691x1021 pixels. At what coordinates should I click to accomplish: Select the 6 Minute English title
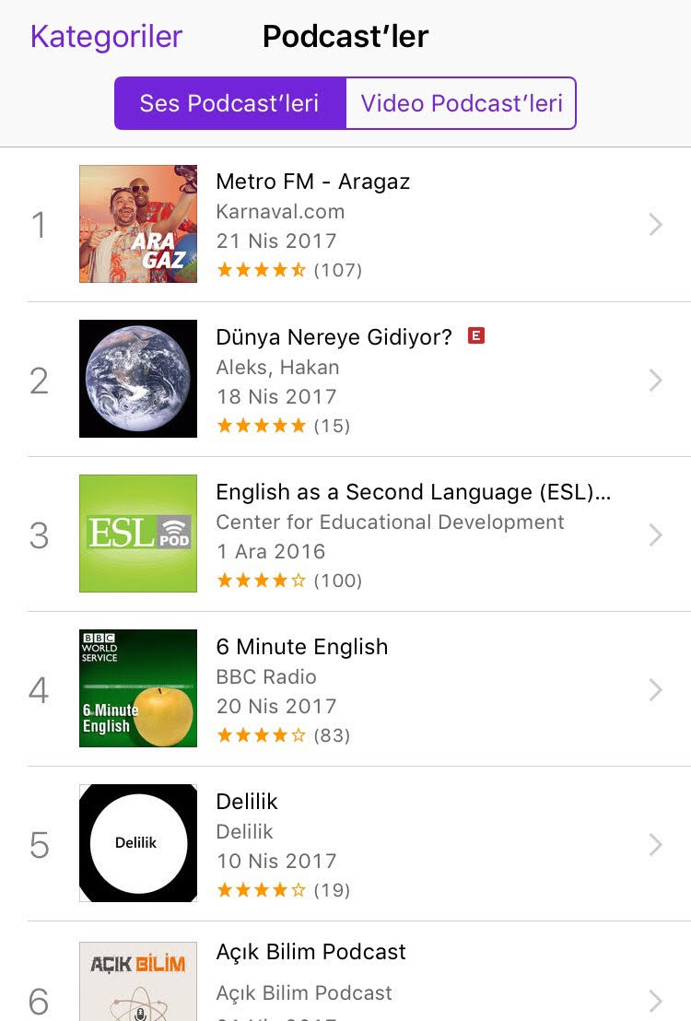point(301,647)
